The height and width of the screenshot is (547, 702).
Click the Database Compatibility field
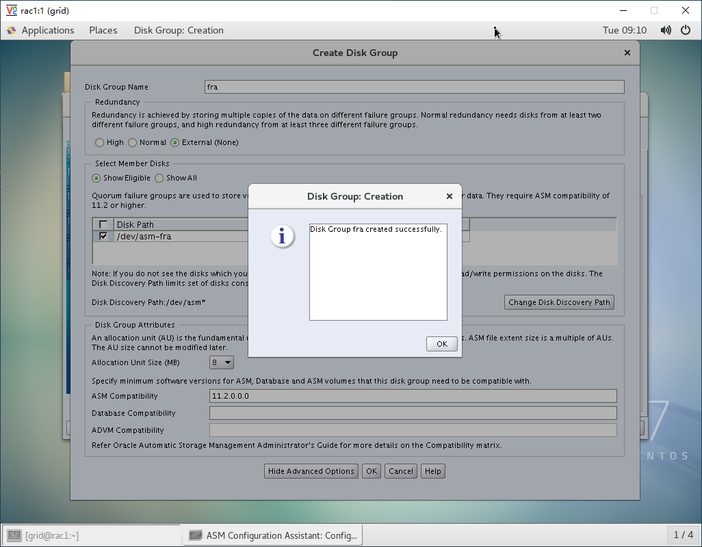(x=413, y=413)
